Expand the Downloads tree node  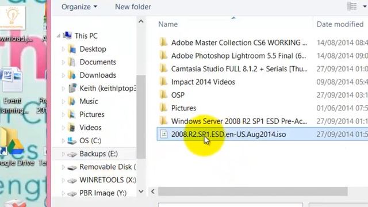[x=63, y=75]
